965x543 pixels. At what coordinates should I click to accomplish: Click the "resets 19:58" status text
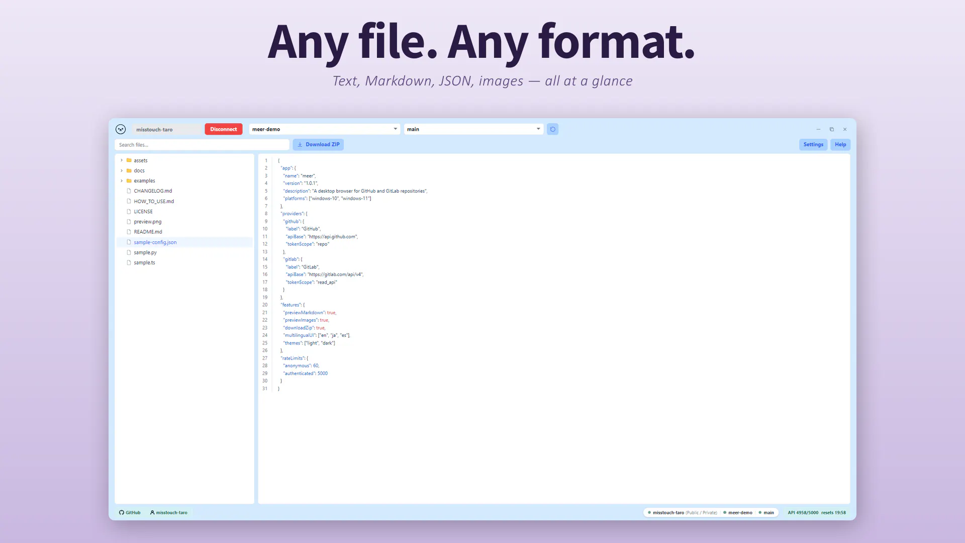click(833, 513)
